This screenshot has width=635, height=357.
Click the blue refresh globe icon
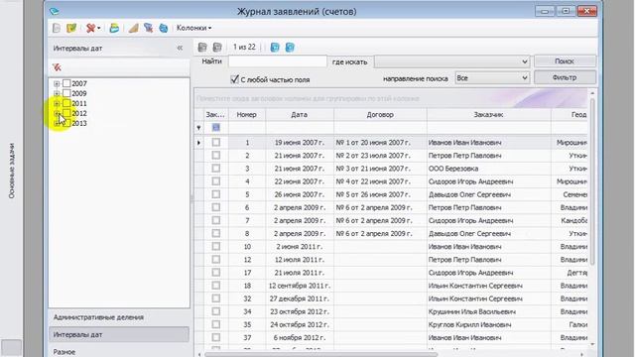(x=163, y=28)
